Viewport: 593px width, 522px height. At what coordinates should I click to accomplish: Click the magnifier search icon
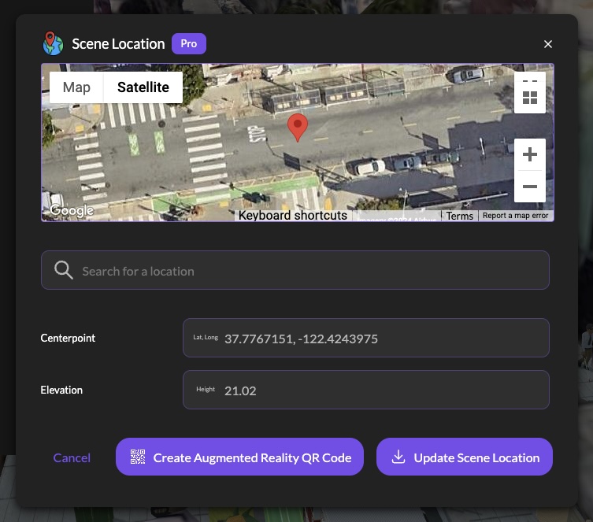pyautogui.click(x=64, y=271)
